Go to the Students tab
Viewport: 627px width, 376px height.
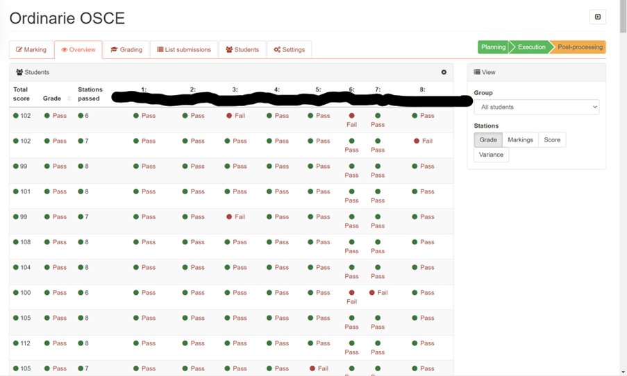242,49
